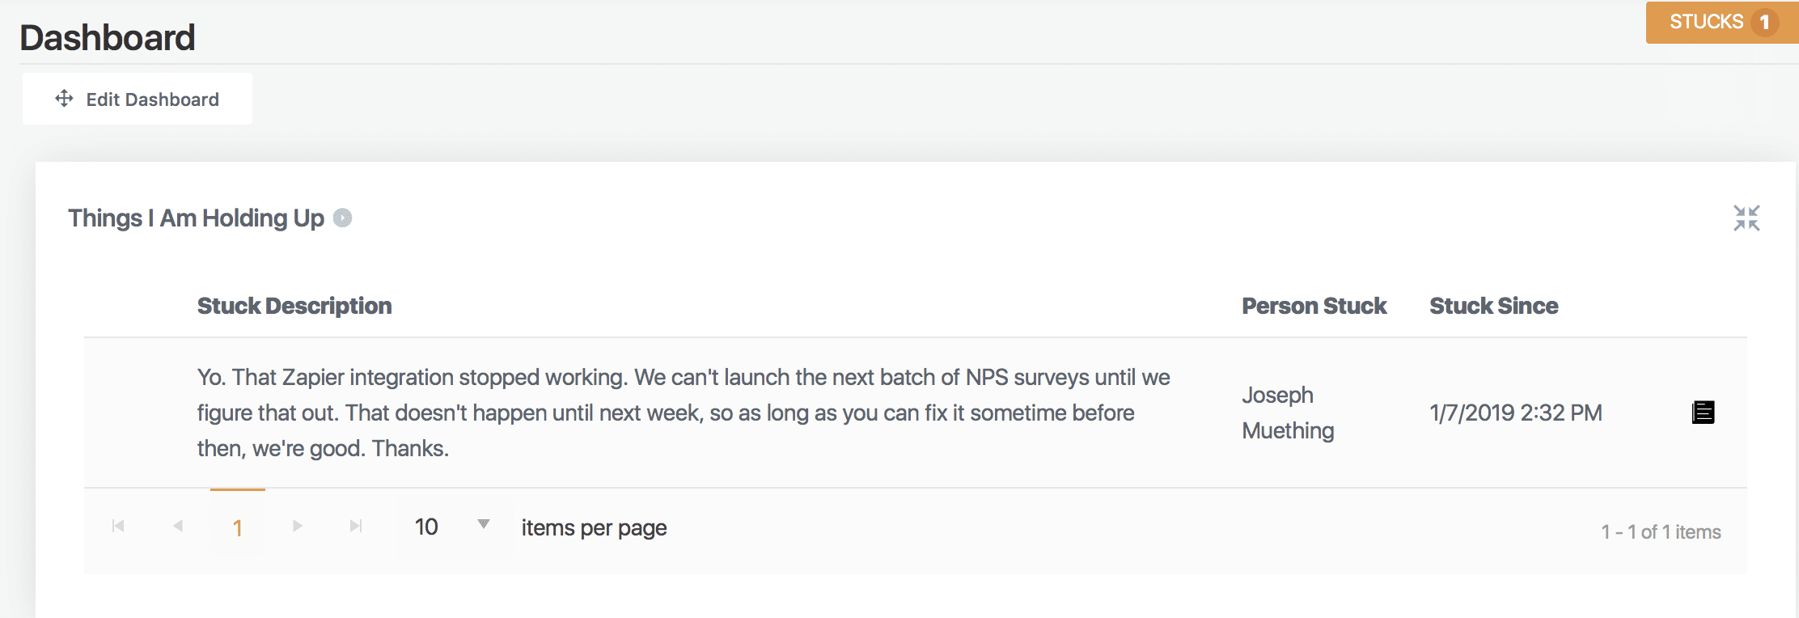
Task: Sort by the Person Stuck column header
Action: click(1314, 306)
